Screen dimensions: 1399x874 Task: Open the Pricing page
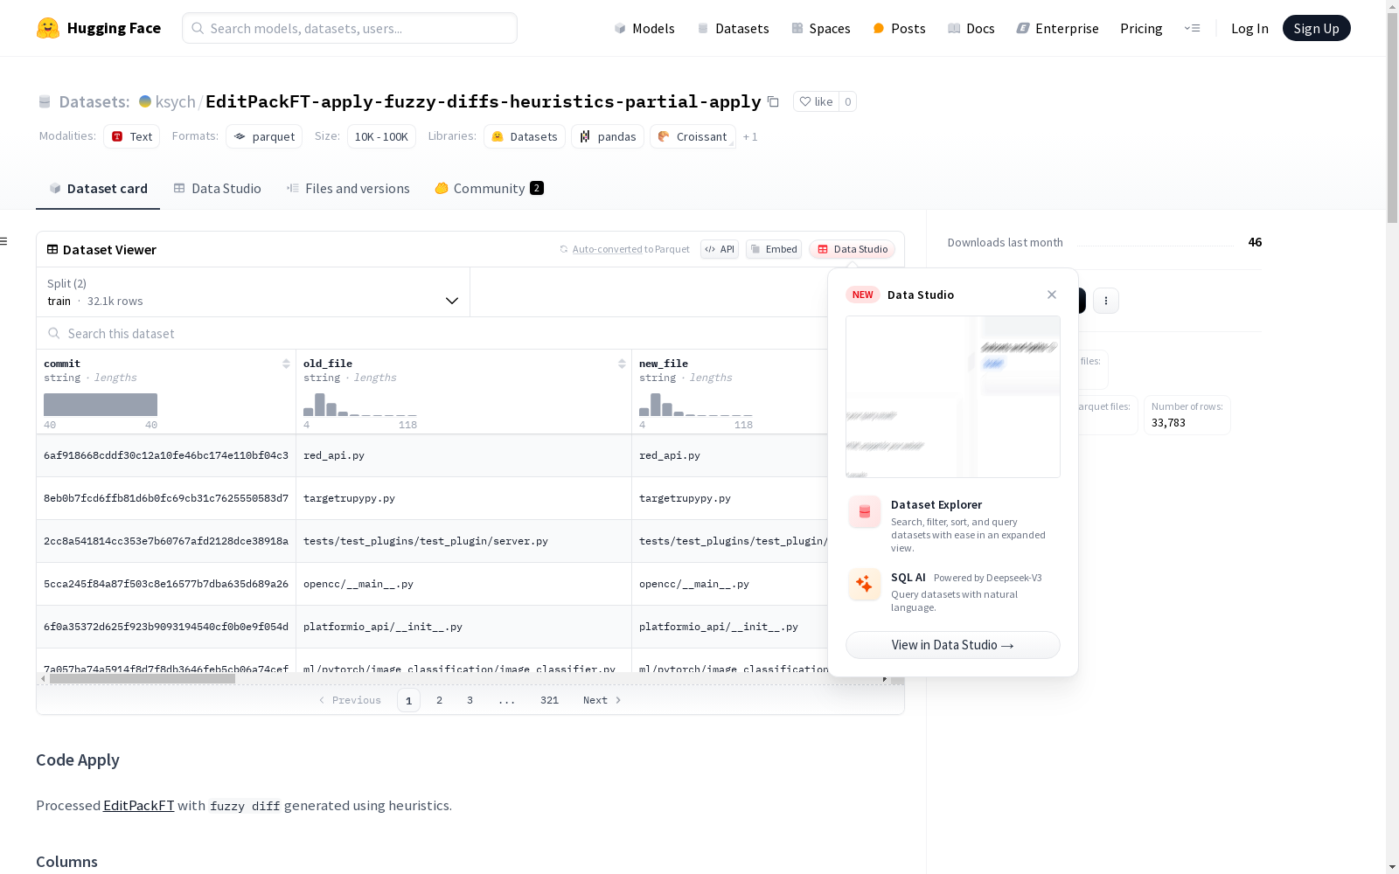click(1141, 28)
